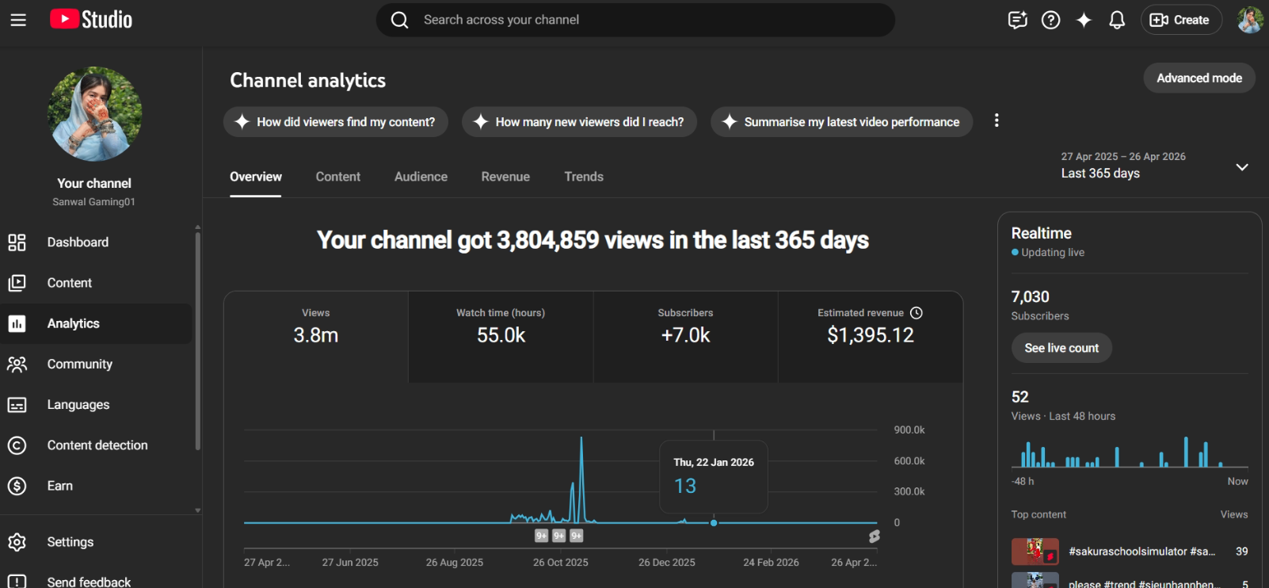1269x588 pixels.
Task: Expand the Last 365 days date range dropdown
Action: [x=1155, y=166]
